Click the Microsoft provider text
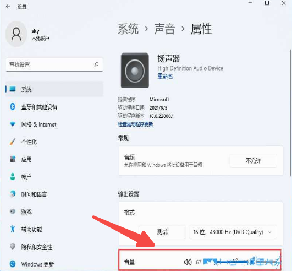 [159, 99]
